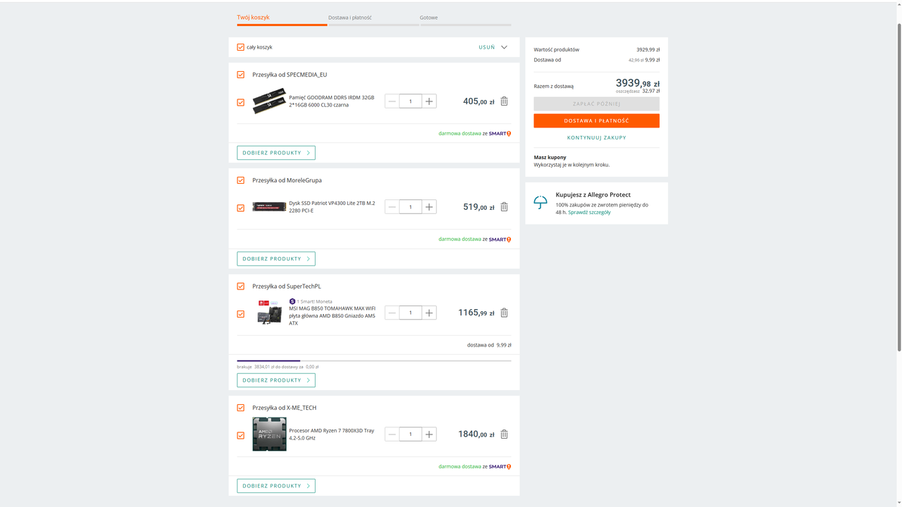Click the total price 3939,98 zł
This screenshot has width=902, height=507.
tap(638, 83)
